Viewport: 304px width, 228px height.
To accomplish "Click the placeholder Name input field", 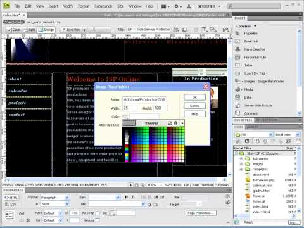I will pos(145,99).
